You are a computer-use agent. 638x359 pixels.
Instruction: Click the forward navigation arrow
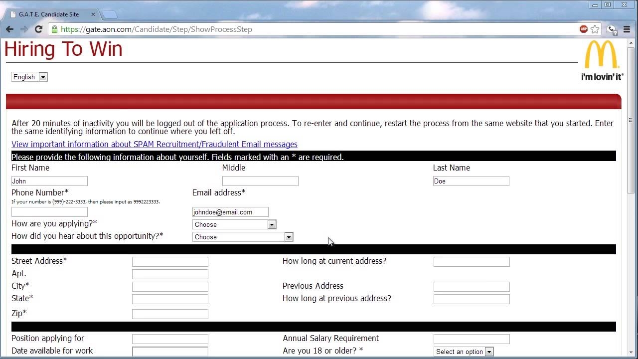click(x=24, y=29)
